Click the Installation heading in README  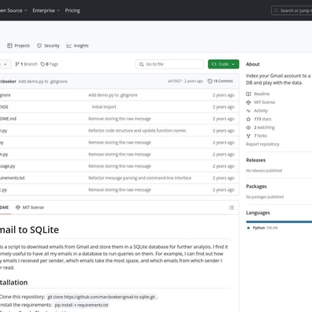point(13,283)
